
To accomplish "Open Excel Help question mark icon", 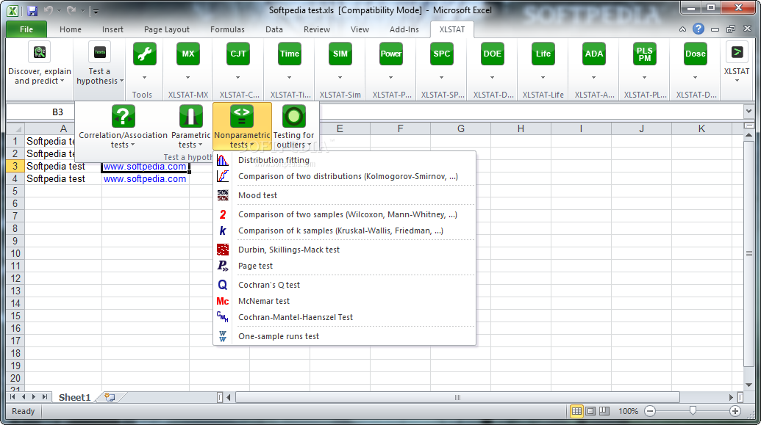I will 699,29.
